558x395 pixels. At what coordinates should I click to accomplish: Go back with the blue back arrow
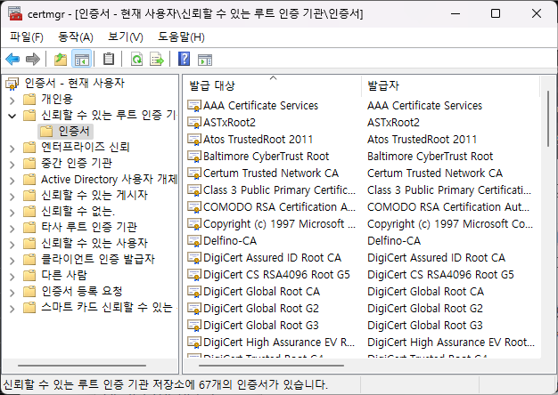pos(12,59)
